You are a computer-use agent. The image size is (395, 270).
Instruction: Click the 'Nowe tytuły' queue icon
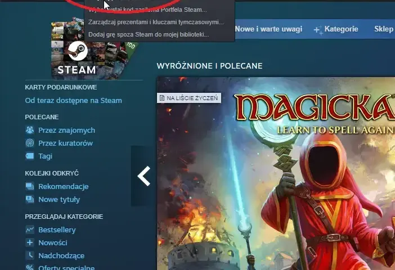tap(30, 200)
